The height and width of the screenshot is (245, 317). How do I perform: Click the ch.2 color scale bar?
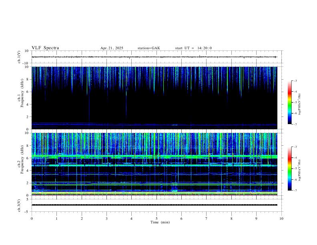pos(289,169)
